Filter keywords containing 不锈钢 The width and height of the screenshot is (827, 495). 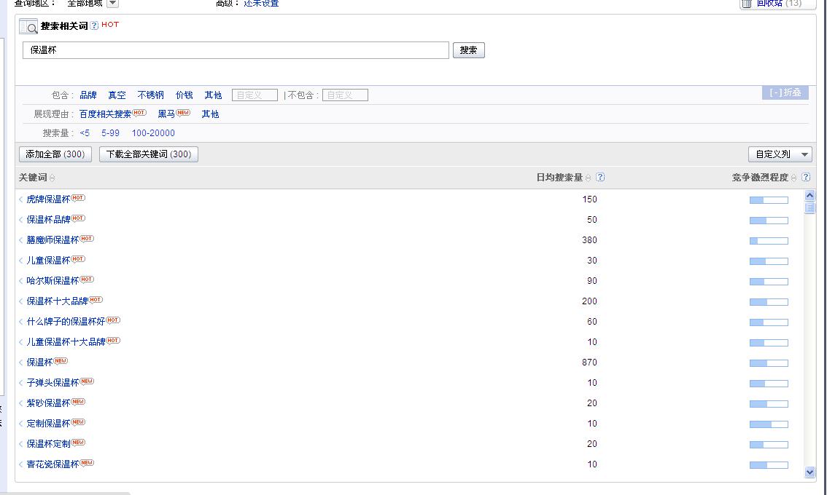coord(150,95)
